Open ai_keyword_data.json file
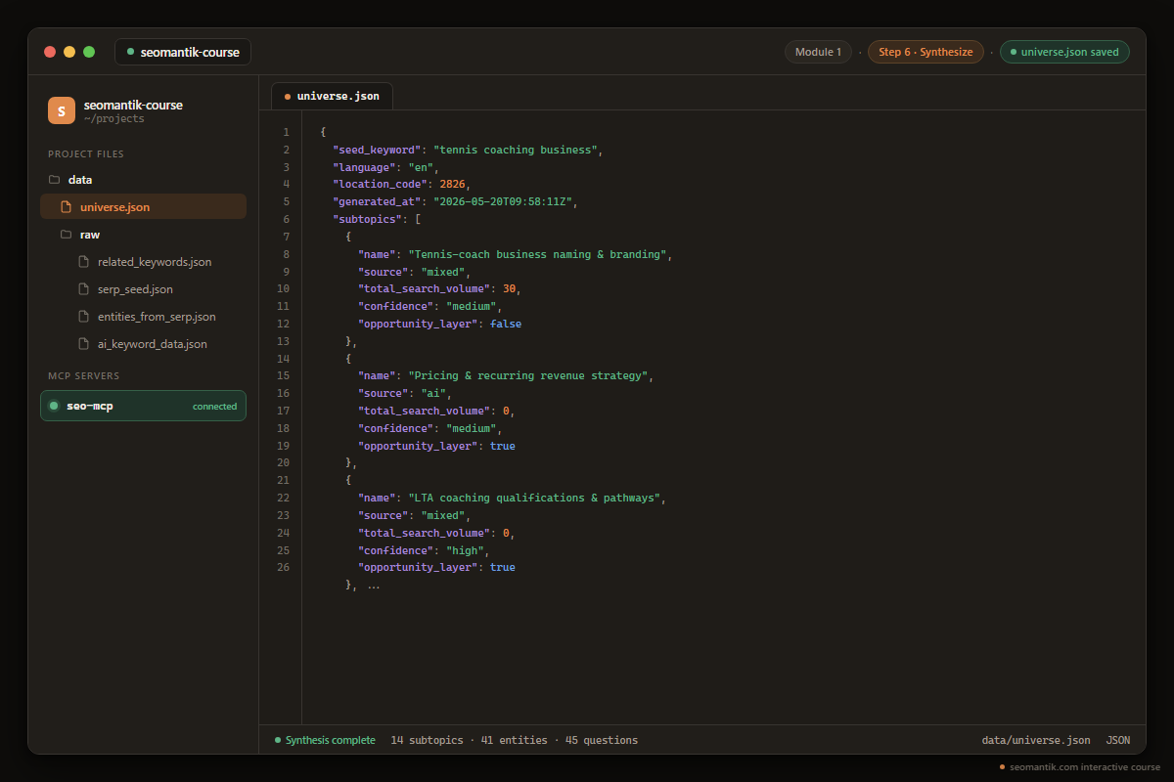 (143, 344)
